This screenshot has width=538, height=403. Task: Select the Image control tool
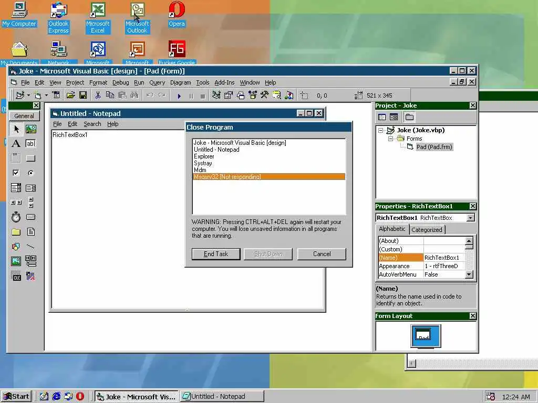(16, 261)
